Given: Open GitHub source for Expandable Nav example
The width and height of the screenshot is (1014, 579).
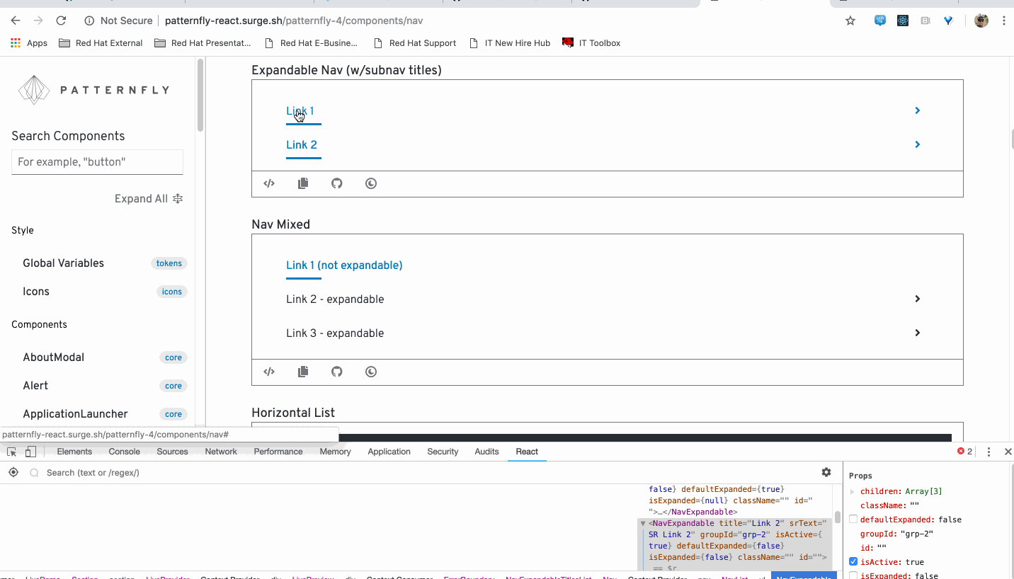Looking at the screenshot, I should 337,183.
